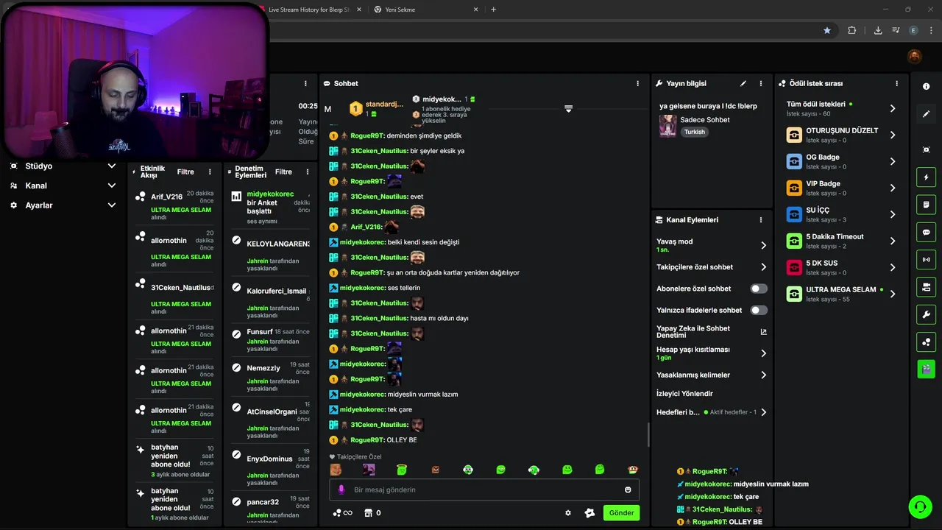Screen dimensions: 942x530
Task: Expand the SU İÇÇ reward row
Action: point(842,214)
